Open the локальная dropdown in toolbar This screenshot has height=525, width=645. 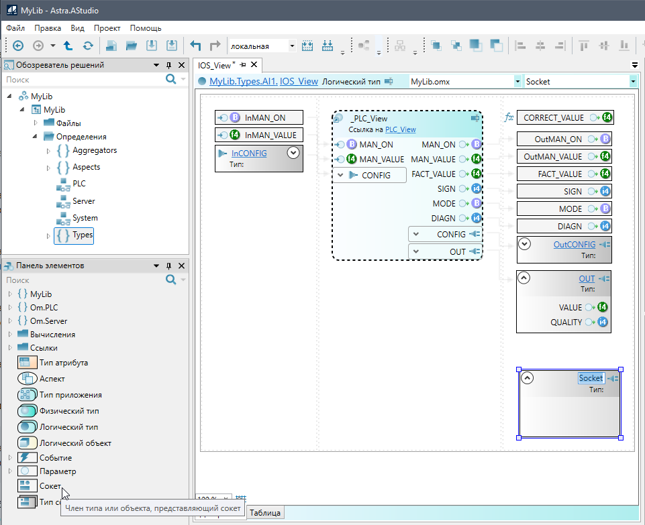pos(292,46)
